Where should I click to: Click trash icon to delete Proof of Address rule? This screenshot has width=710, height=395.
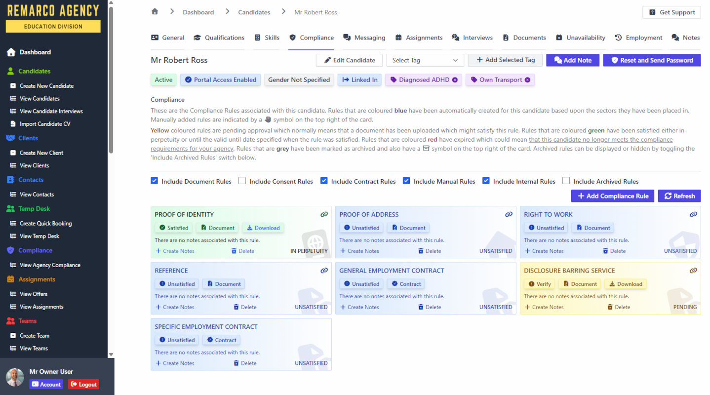tap(421, 251)
